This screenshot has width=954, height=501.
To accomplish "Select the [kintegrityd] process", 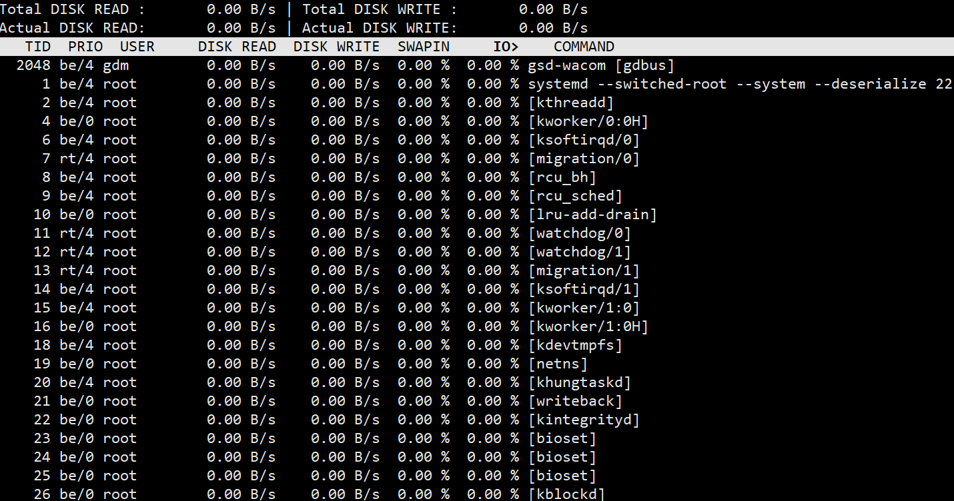I will (584, 420).
